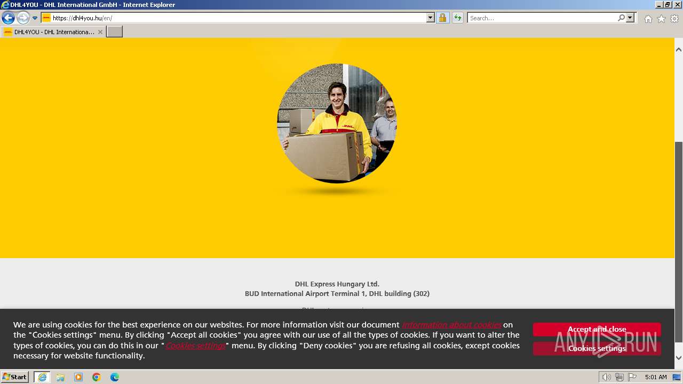683x384 pixels.
Task: Open the search provider dropdown arrow
Action: [630, 18]
